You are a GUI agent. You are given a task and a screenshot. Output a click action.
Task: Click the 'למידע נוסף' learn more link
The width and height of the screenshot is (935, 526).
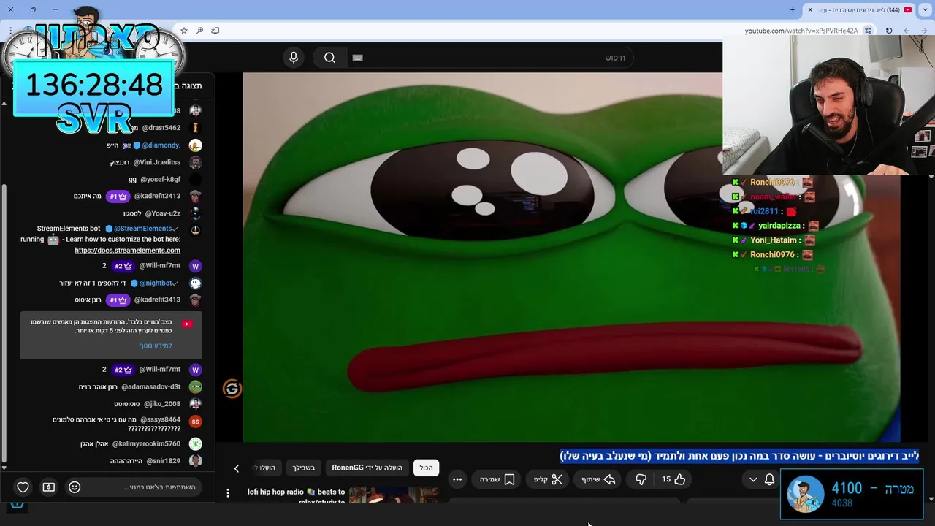[x=156, y=346]
